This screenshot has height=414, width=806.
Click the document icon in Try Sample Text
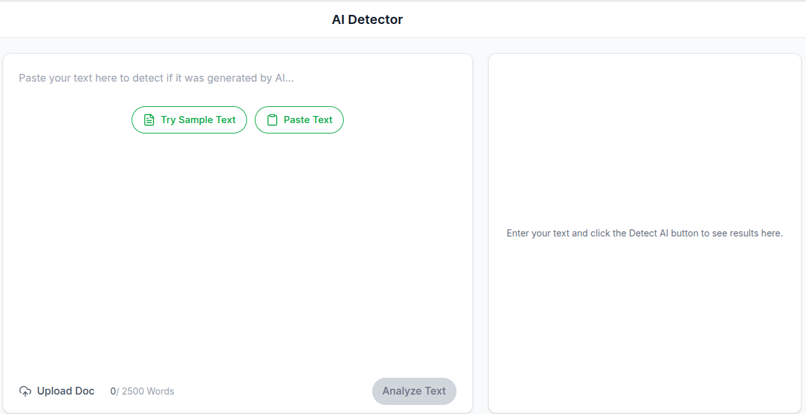click(x=149, y=120)
